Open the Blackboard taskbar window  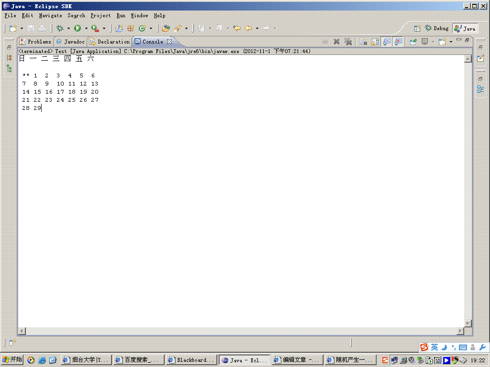pos(191,360)
